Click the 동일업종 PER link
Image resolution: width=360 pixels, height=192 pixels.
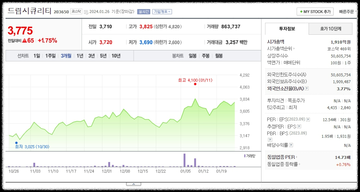[x=281, y=157]
